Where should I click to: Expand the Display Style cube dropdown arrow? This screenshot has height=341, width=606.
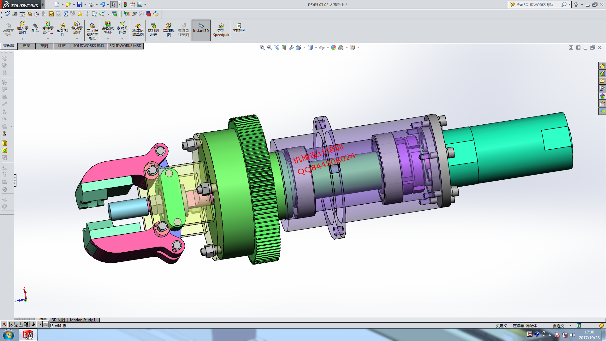(316, 48)
